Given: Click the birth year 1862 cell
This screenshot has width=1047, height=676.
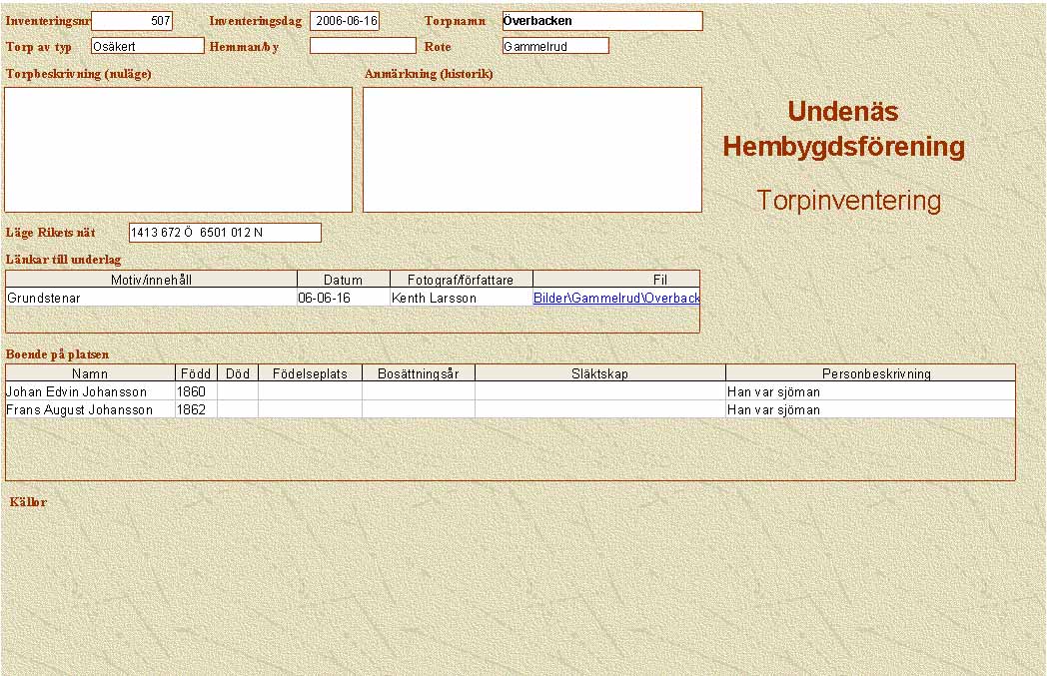Looking at the screenshot, I should click(x=196, y=409).
